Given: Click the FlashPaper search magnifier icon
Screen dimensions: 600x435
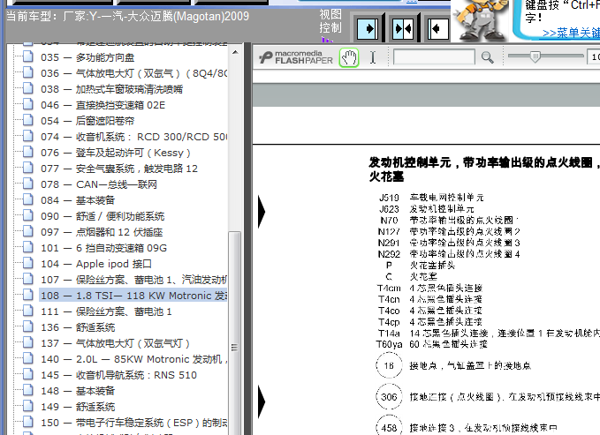Looking at the screenshot, I should click(487, 57).
